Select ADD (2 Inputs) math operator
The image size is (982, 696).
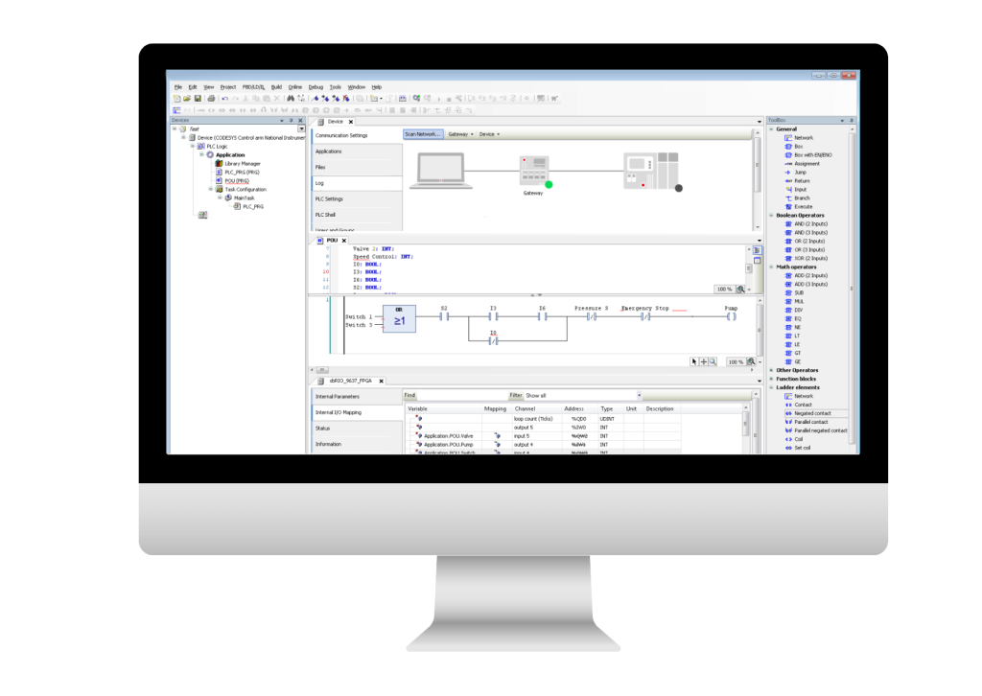click(807, 275)
